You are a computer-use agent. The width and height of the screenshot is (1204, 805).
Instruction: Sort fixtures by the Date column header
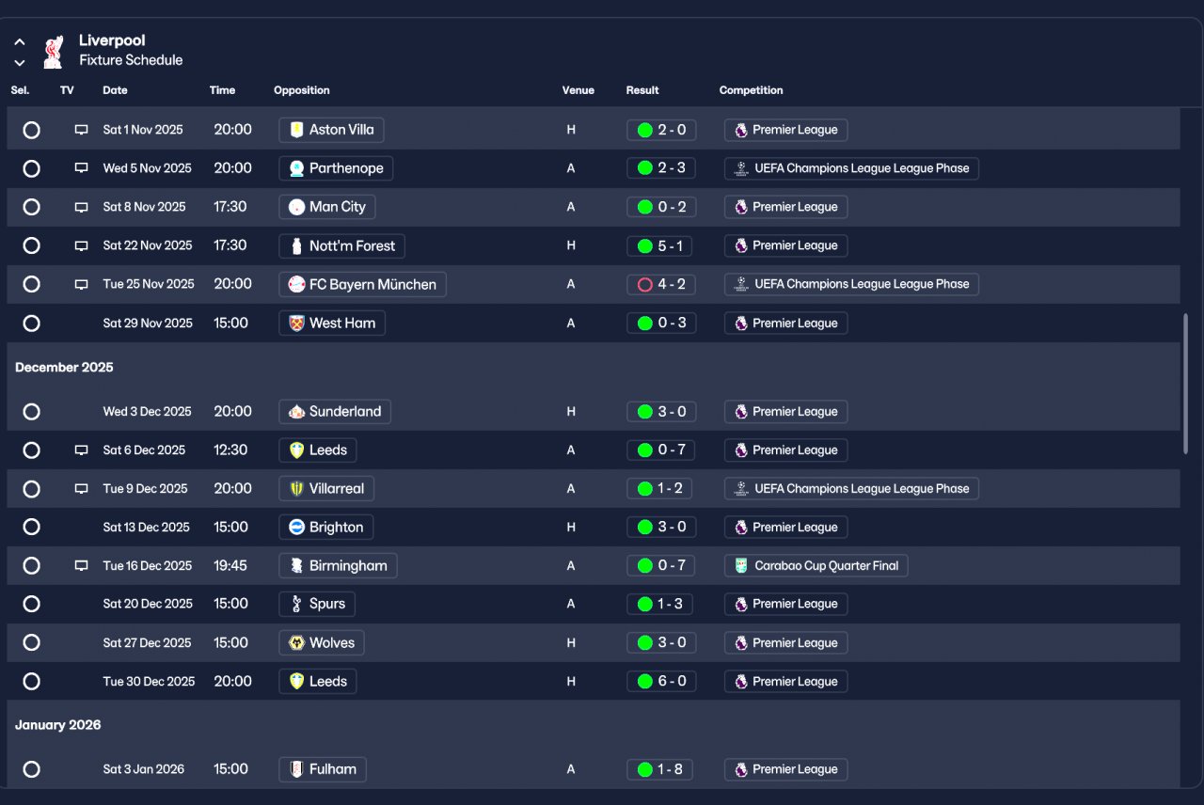[x=115, y=90]
